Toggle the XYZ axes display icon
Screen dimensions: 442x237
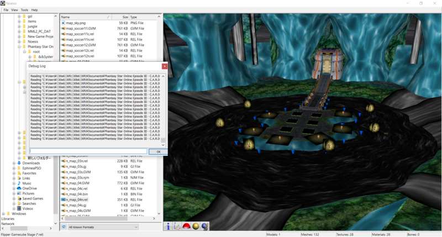[177, 226]
